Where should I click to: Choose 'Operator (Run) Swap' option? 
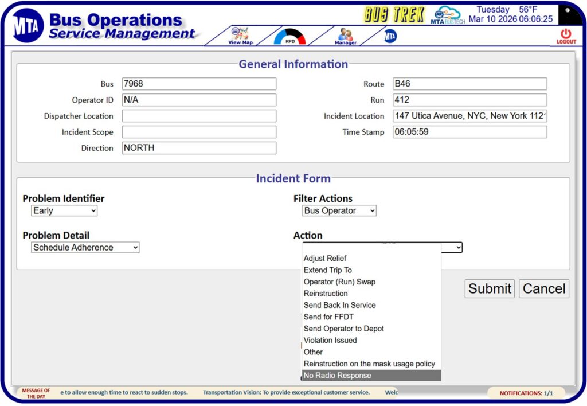(339, 282)
